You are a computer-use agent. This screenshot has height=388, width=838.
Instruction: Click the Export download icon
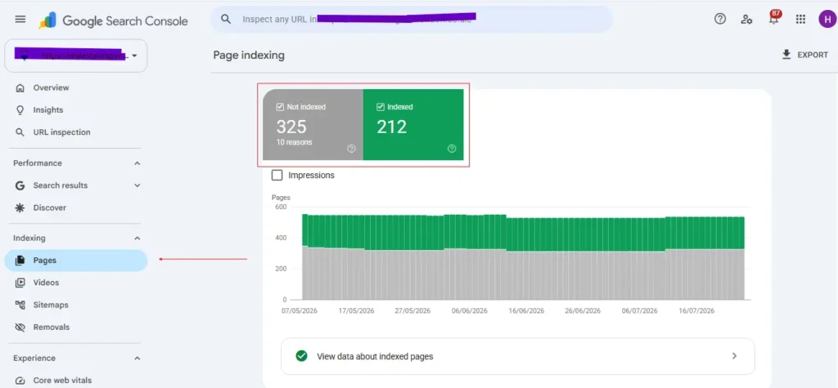pyautogui.click(x=786, y=55)
